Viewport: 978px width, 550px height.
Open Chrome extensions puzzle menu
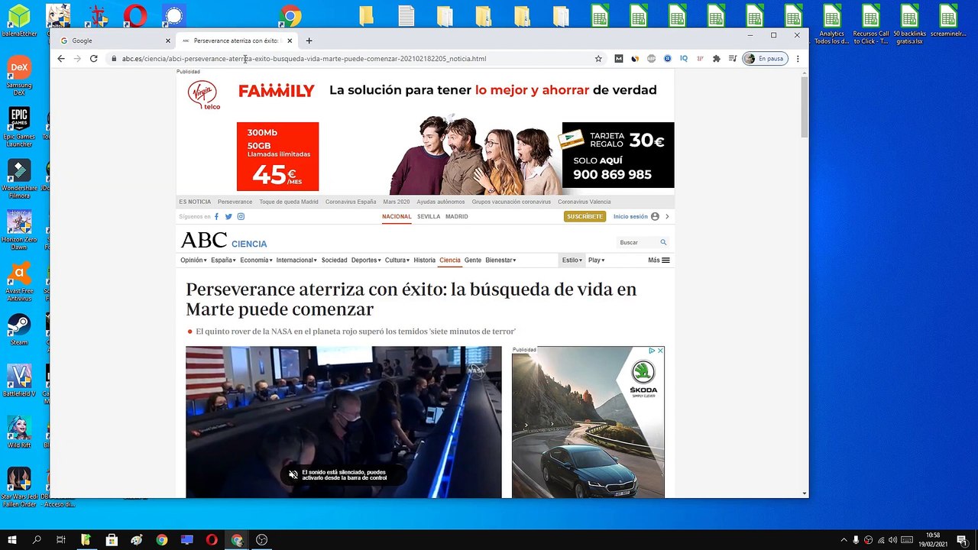[x=716, y=59]
